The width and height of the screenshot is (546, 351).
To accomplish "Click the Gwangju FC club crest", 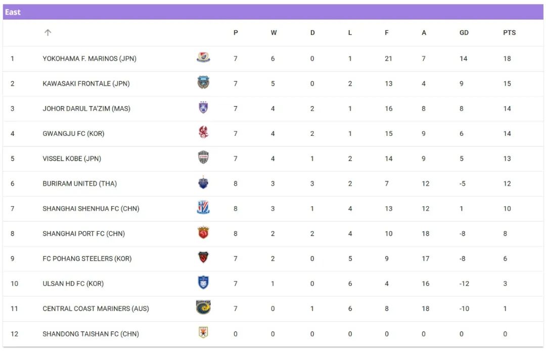I will click(x=203, y=133).
